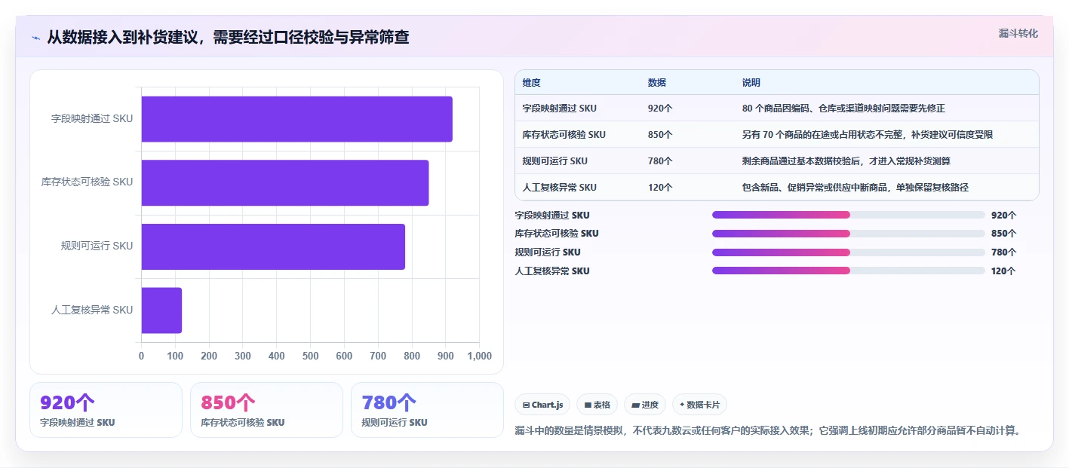The width and height of the screenshot is (1069, 468).
Task: Click the 规则可运行 SKU chart bar
Action: pos(273,246)
